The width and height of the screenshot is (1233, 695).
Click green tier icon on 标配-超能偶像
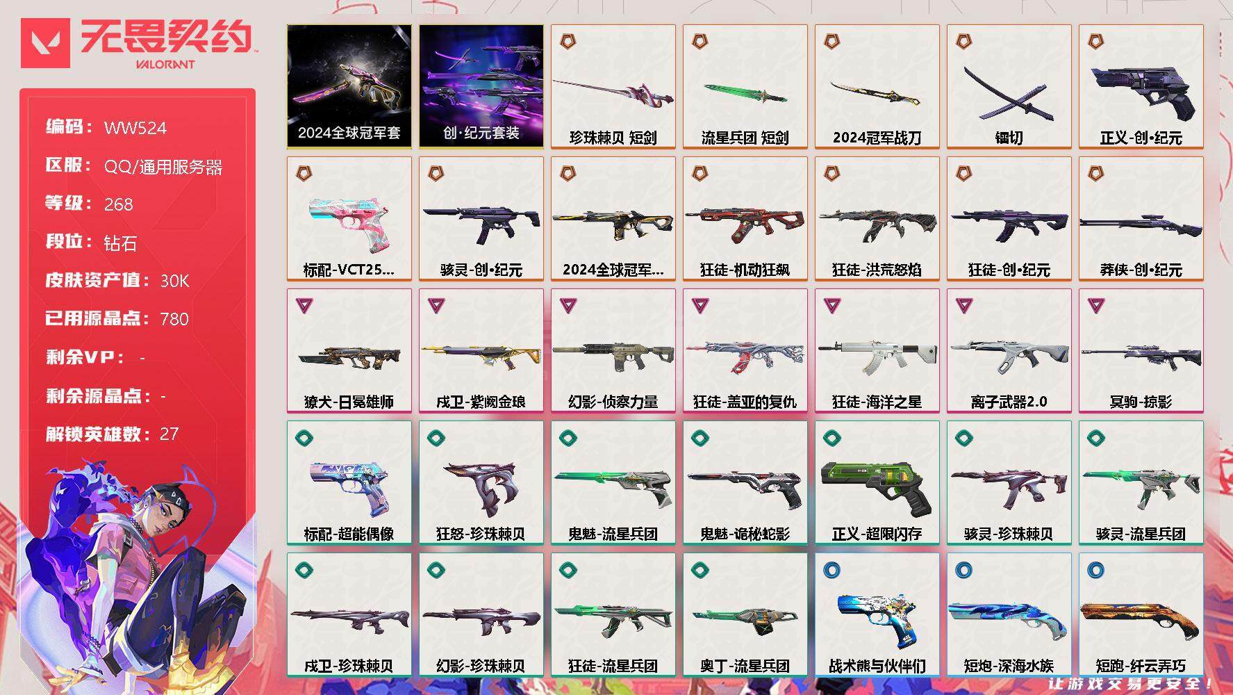(304, 438)
